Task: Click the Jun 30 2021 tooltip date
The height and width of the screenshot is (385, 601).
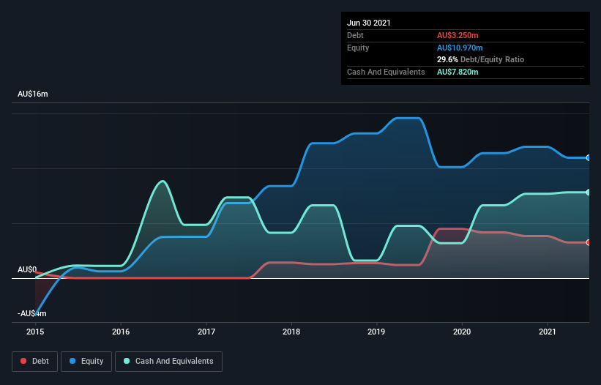Action: (x=369, y=23)
